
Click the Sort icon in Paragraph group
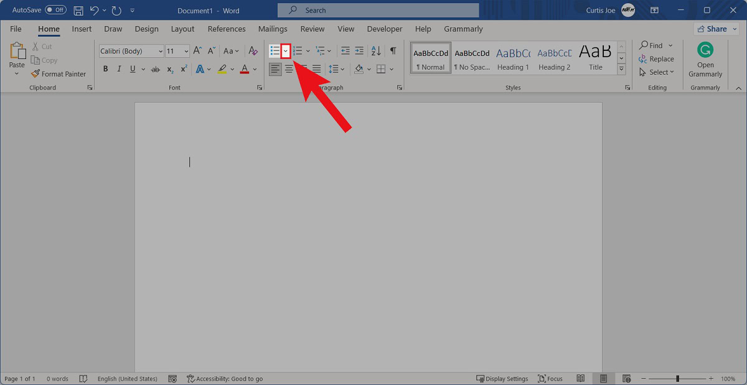coord(376,51)
